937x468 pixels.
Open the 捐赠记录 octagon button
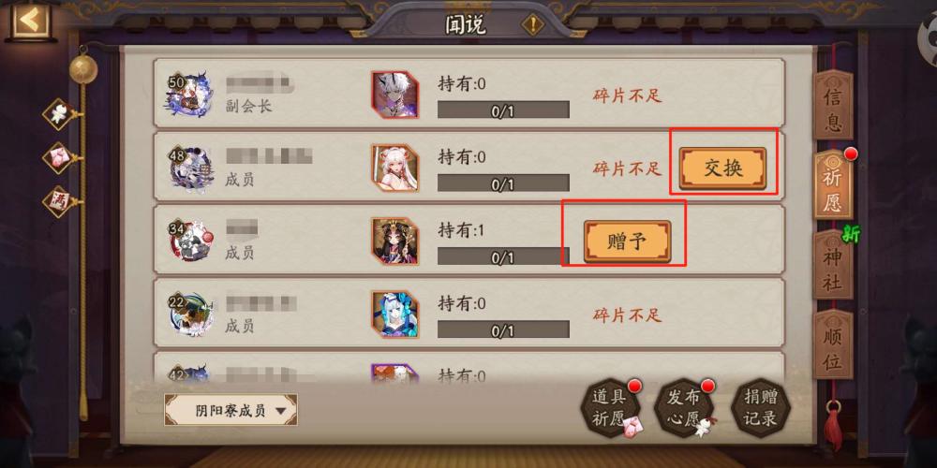coord(760,407)
